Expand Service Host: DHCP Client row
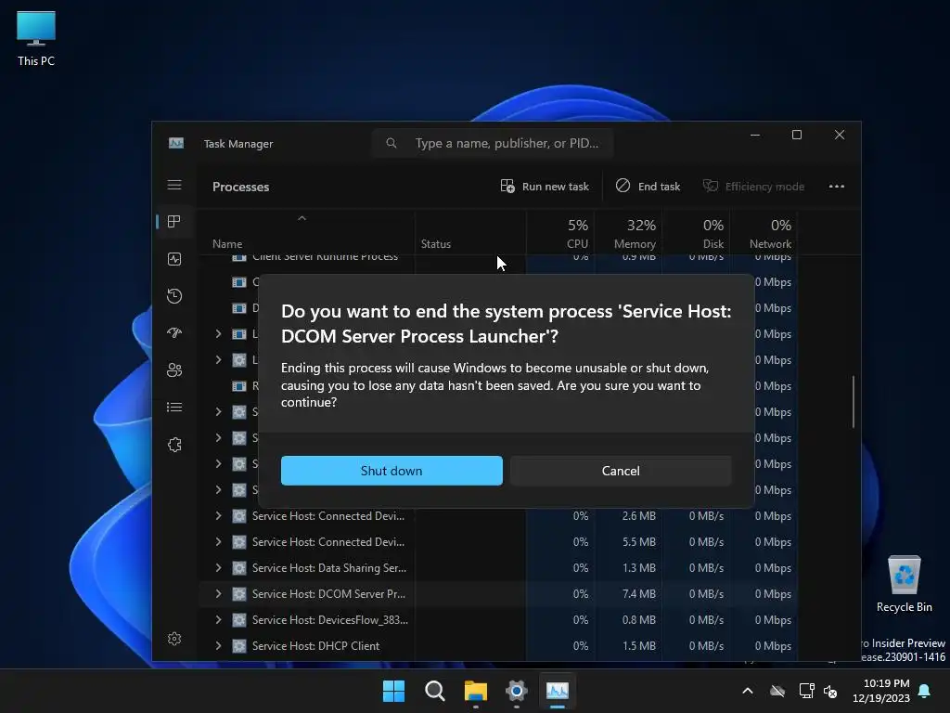 pyautogui.click(x=218, y=646)
